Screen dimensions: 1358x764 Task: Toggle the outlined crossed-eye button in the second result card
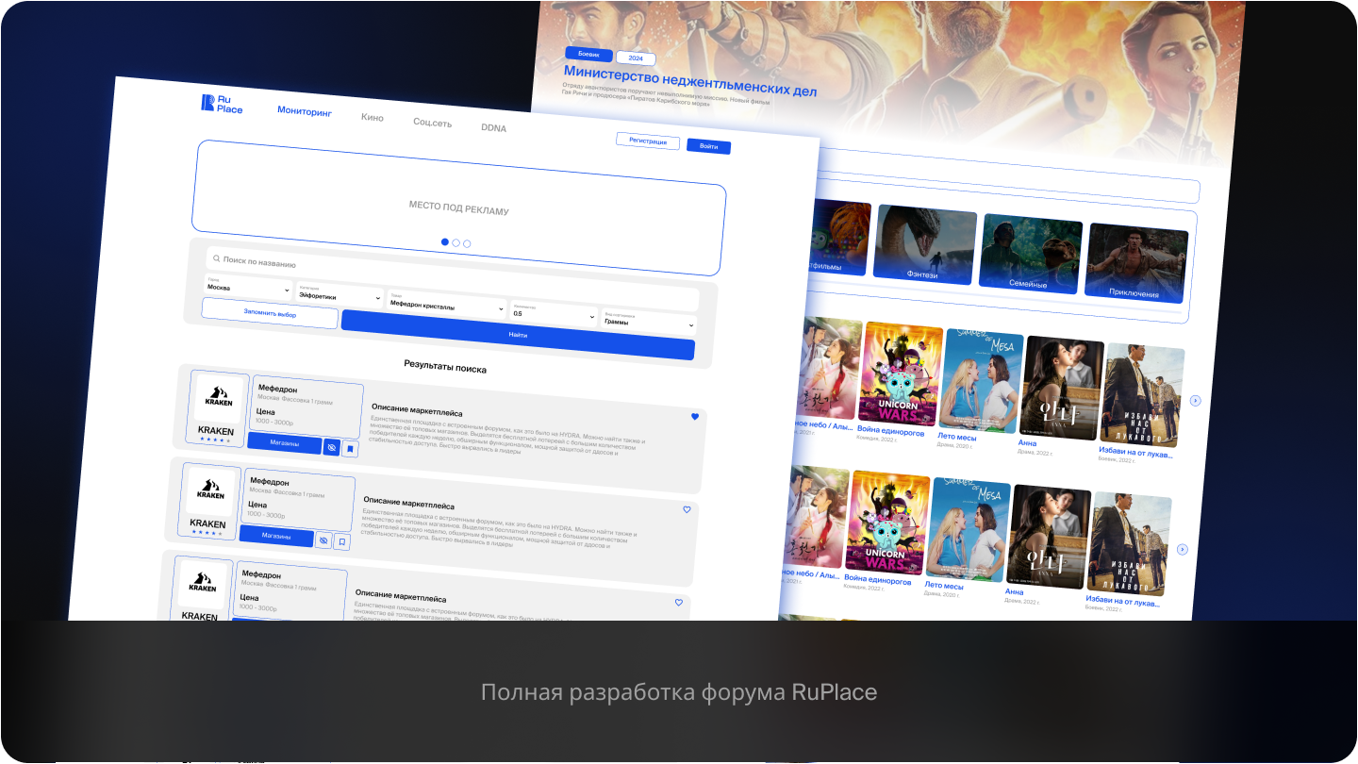click(323, 540)
